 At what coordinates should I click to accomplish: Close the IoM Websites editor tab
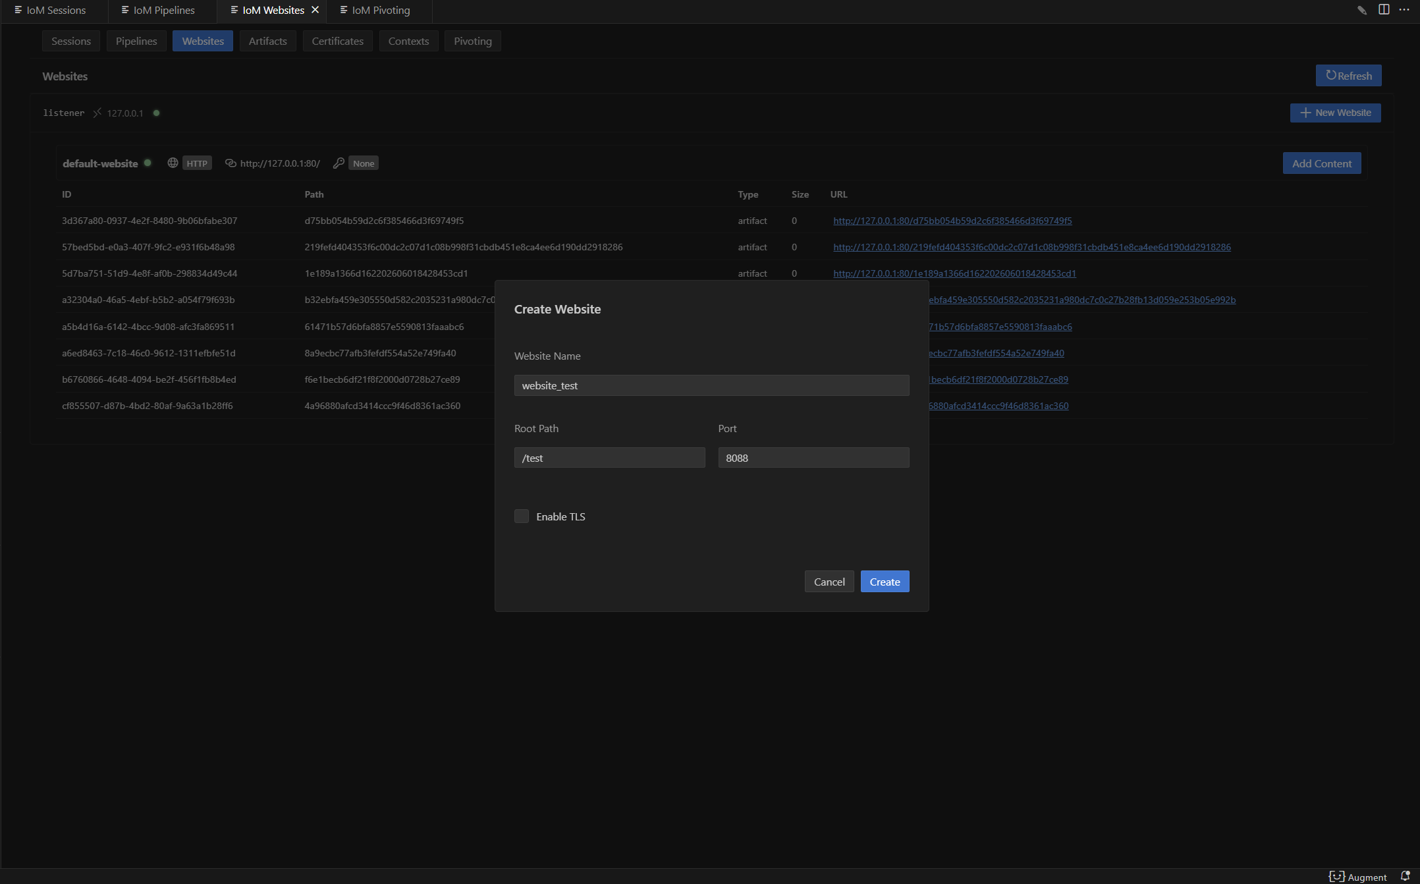click(x=315, y=10)
